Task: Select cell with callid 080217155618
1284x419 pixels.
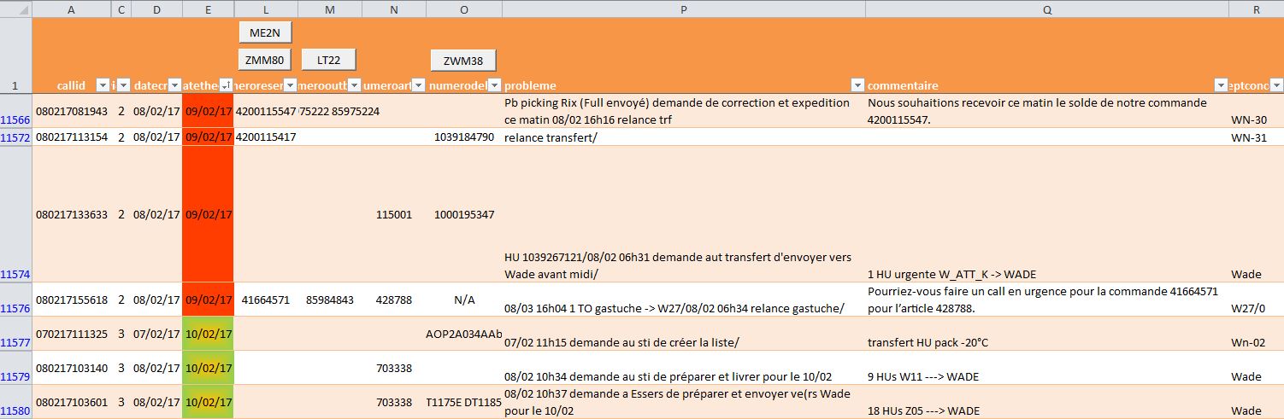Action: coord(72,300)
